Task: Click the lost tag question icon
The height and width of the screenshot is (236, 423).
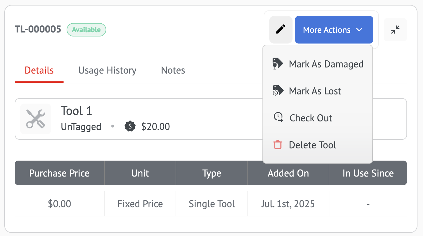Action: click(x=278, y=91)
